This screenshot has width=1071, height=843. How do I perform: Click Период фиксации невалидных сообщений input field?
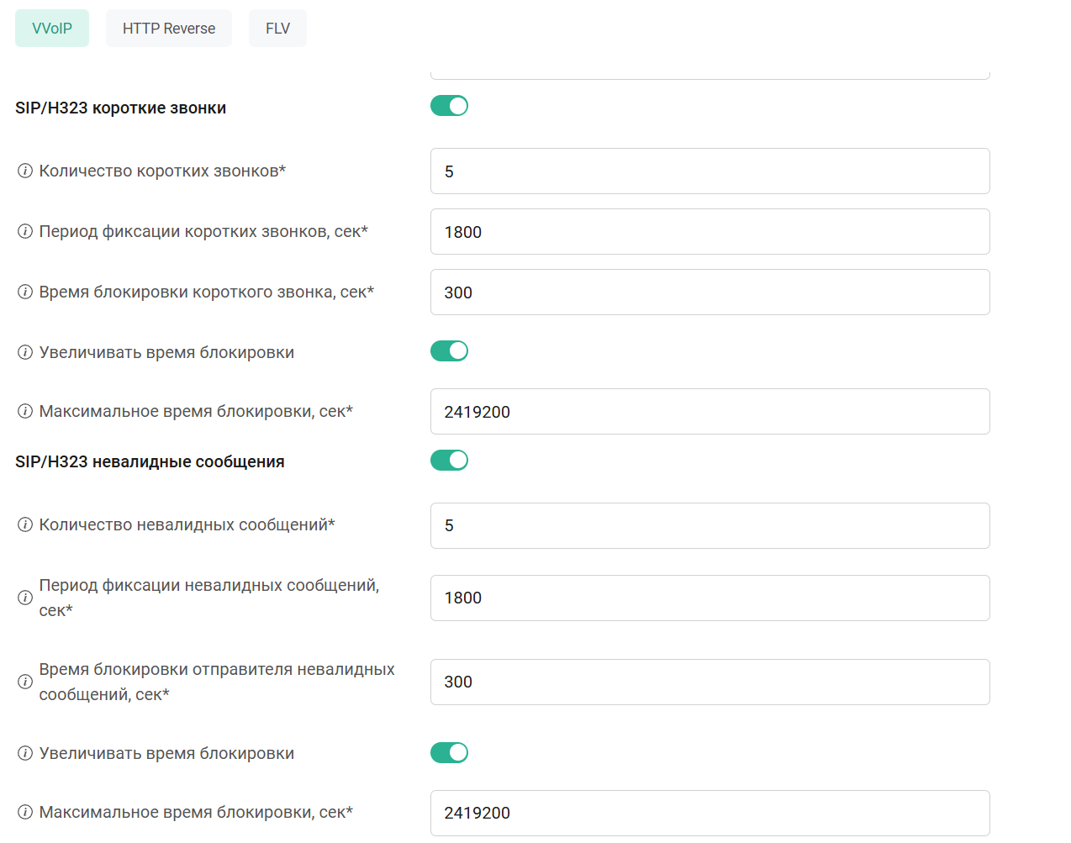pos(710,598)
